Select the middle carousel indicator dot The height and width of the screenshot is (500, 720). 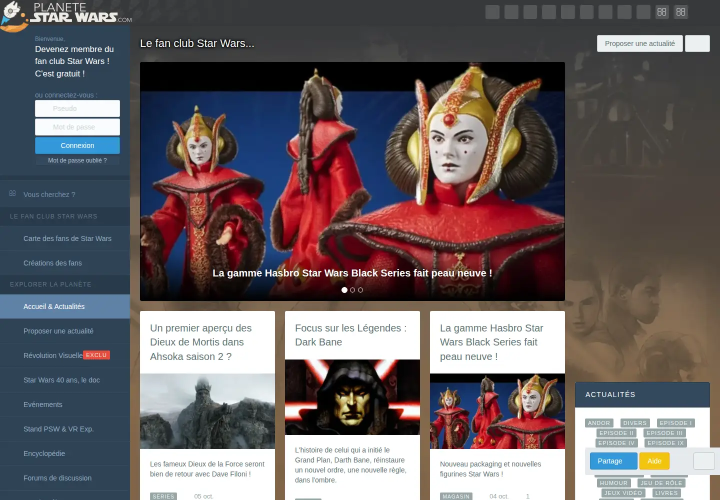[352, 290]
